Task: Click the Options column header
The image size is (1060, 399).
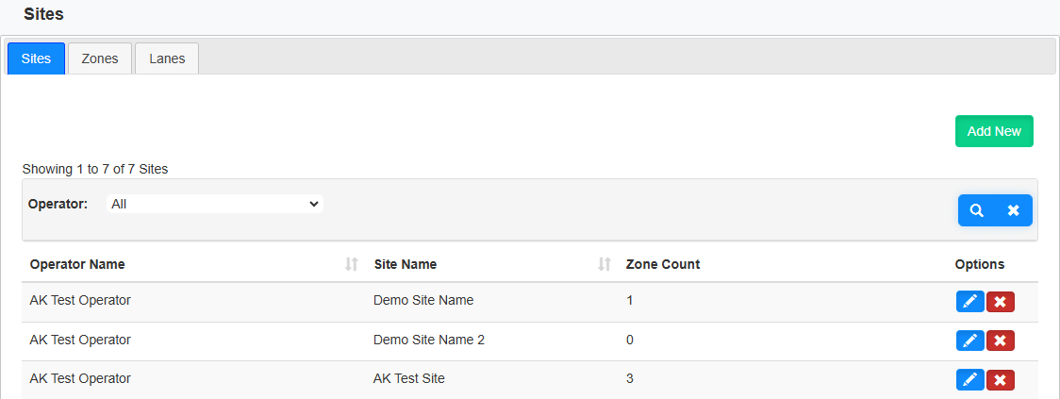Action: point(980,264)
